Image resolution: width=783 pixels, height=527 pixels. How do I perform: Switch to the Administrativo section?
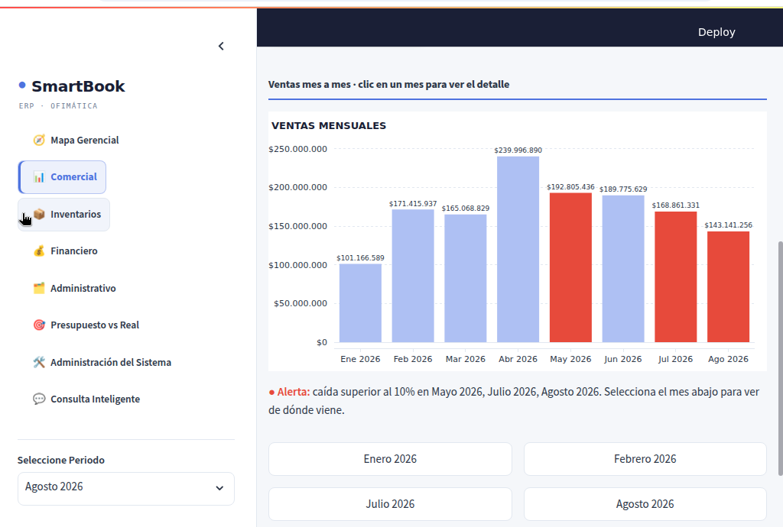coord(74,288)
